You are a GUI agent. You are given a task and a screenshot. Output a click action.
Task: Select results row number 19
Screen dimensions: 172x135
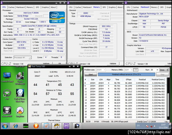coord(125,114)
